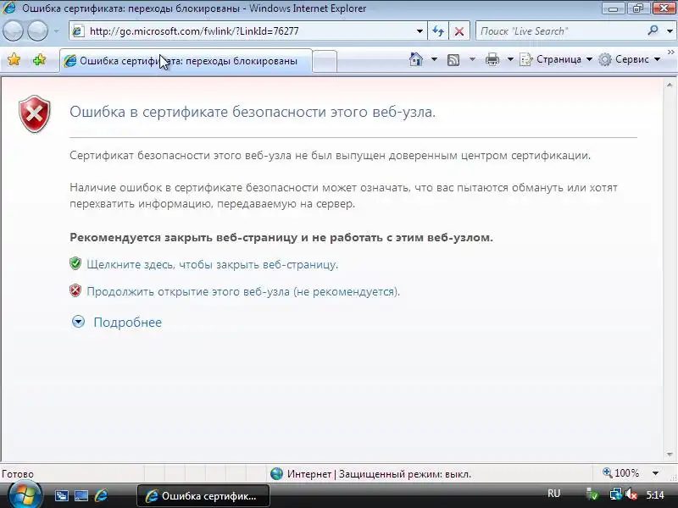Click the scrollbar down arrow
This screenshot has width=678, height=508.
(x=670, y=455)
